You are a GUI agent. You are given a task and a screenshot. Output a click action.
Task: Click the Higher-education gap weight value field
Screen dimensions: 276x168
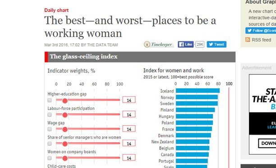pyautogui.click(x=129, y=100)
